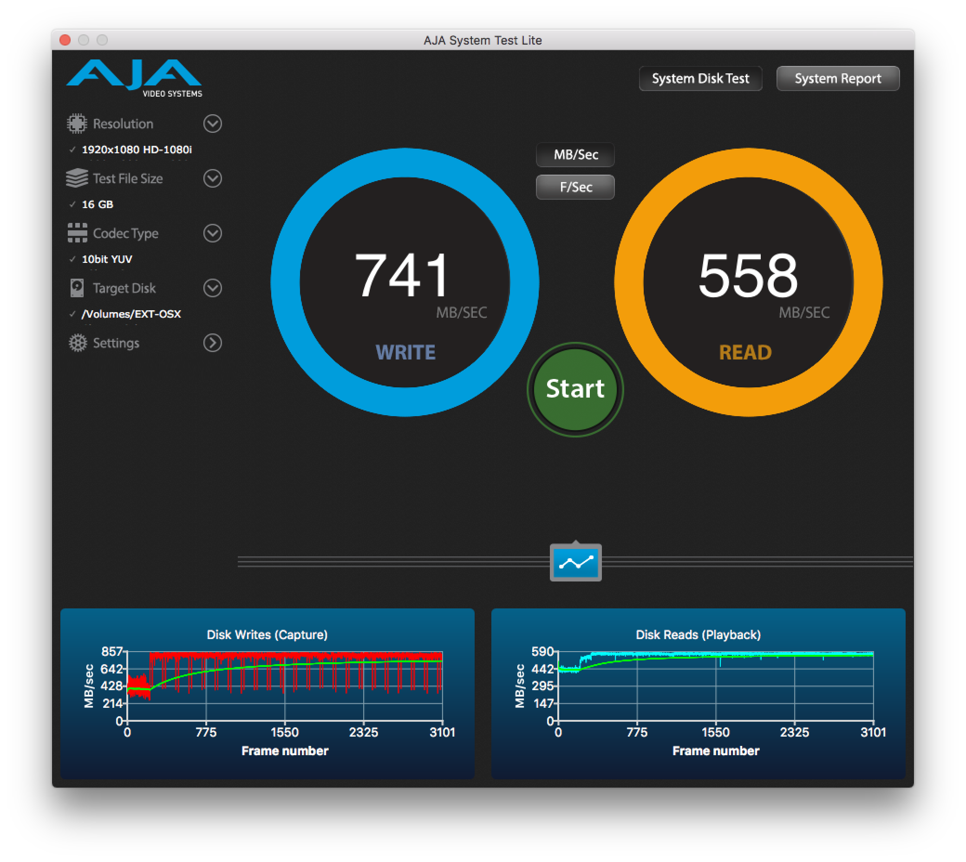Click the Test File Size stack icon
The height and width of the screenshot is (862, 966).
coord(77,178)
